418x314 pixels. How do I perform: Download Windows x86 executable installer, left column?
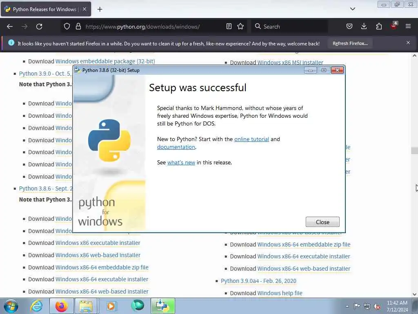click(x=98, y=243)
